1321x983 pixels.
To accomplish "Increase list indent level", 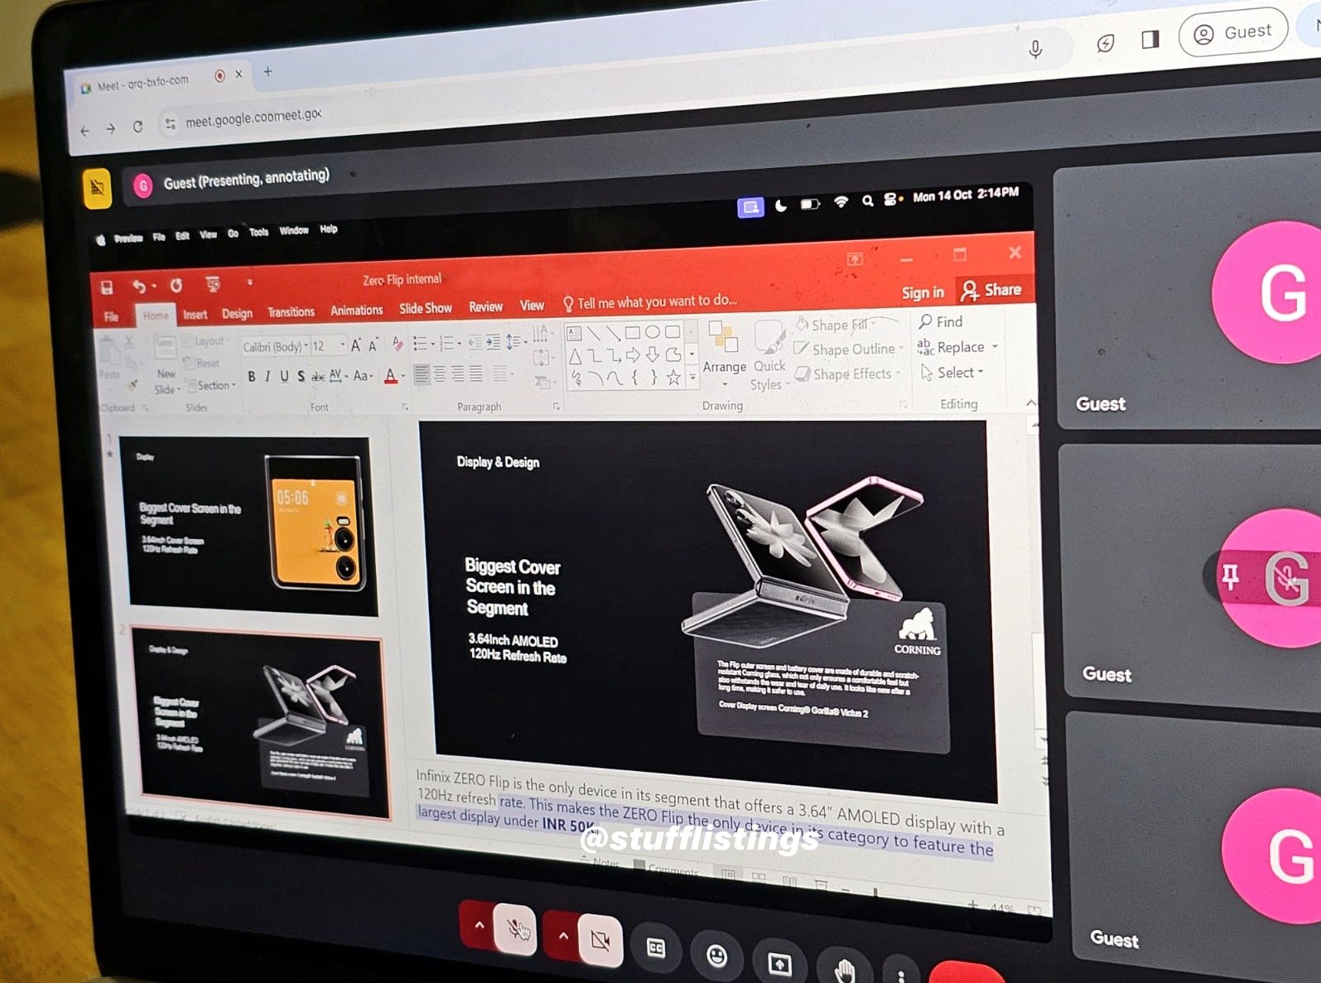I will click(494, 342).
